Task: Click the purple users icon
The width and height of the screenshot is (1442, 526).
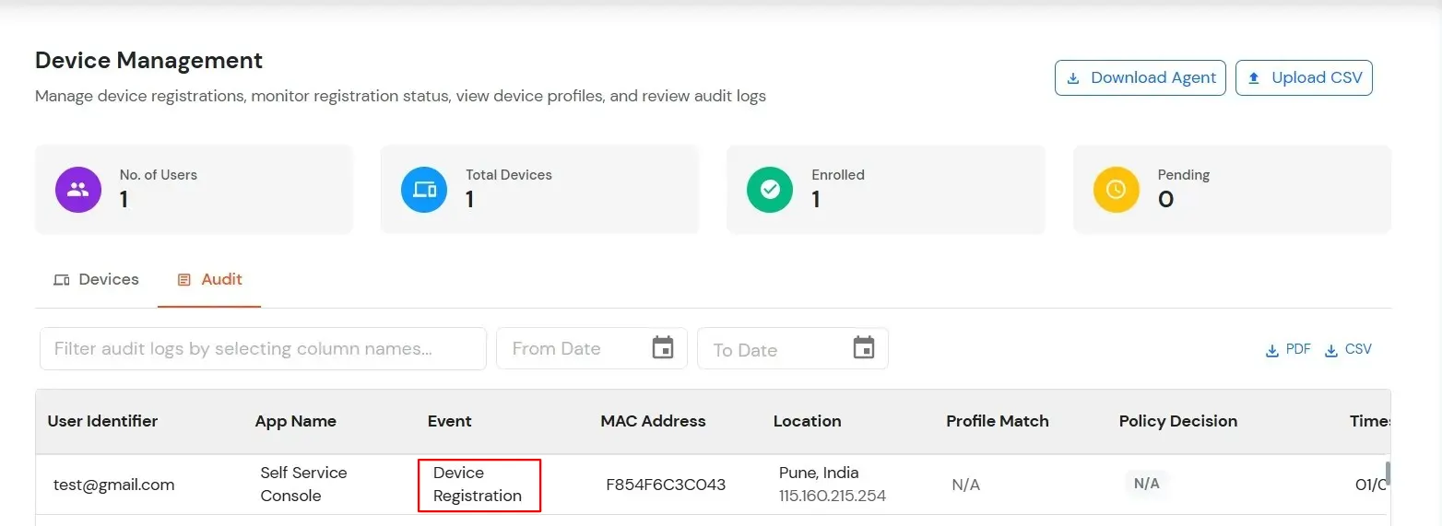Action: (78, 190)
